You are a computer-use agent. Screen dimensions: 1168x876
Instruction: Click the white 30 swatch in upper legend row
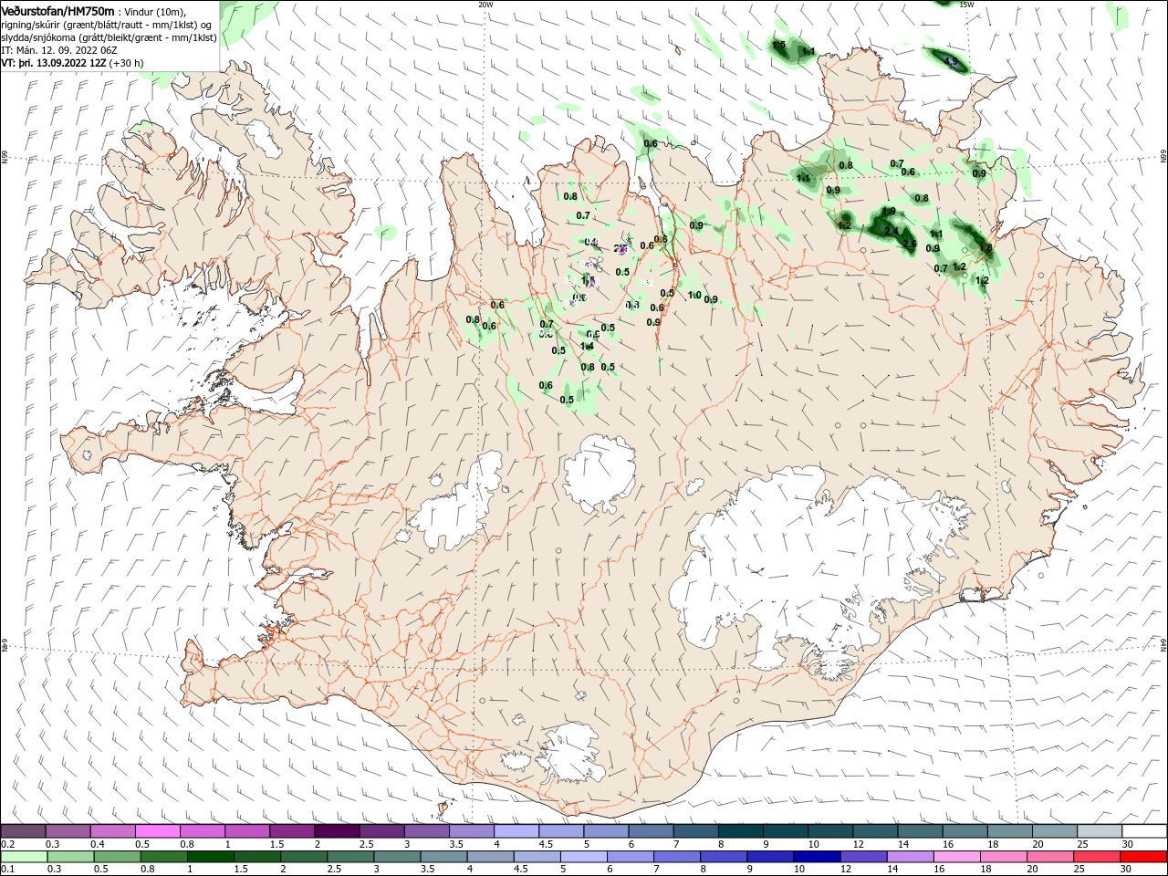(x=1143, y=831)
